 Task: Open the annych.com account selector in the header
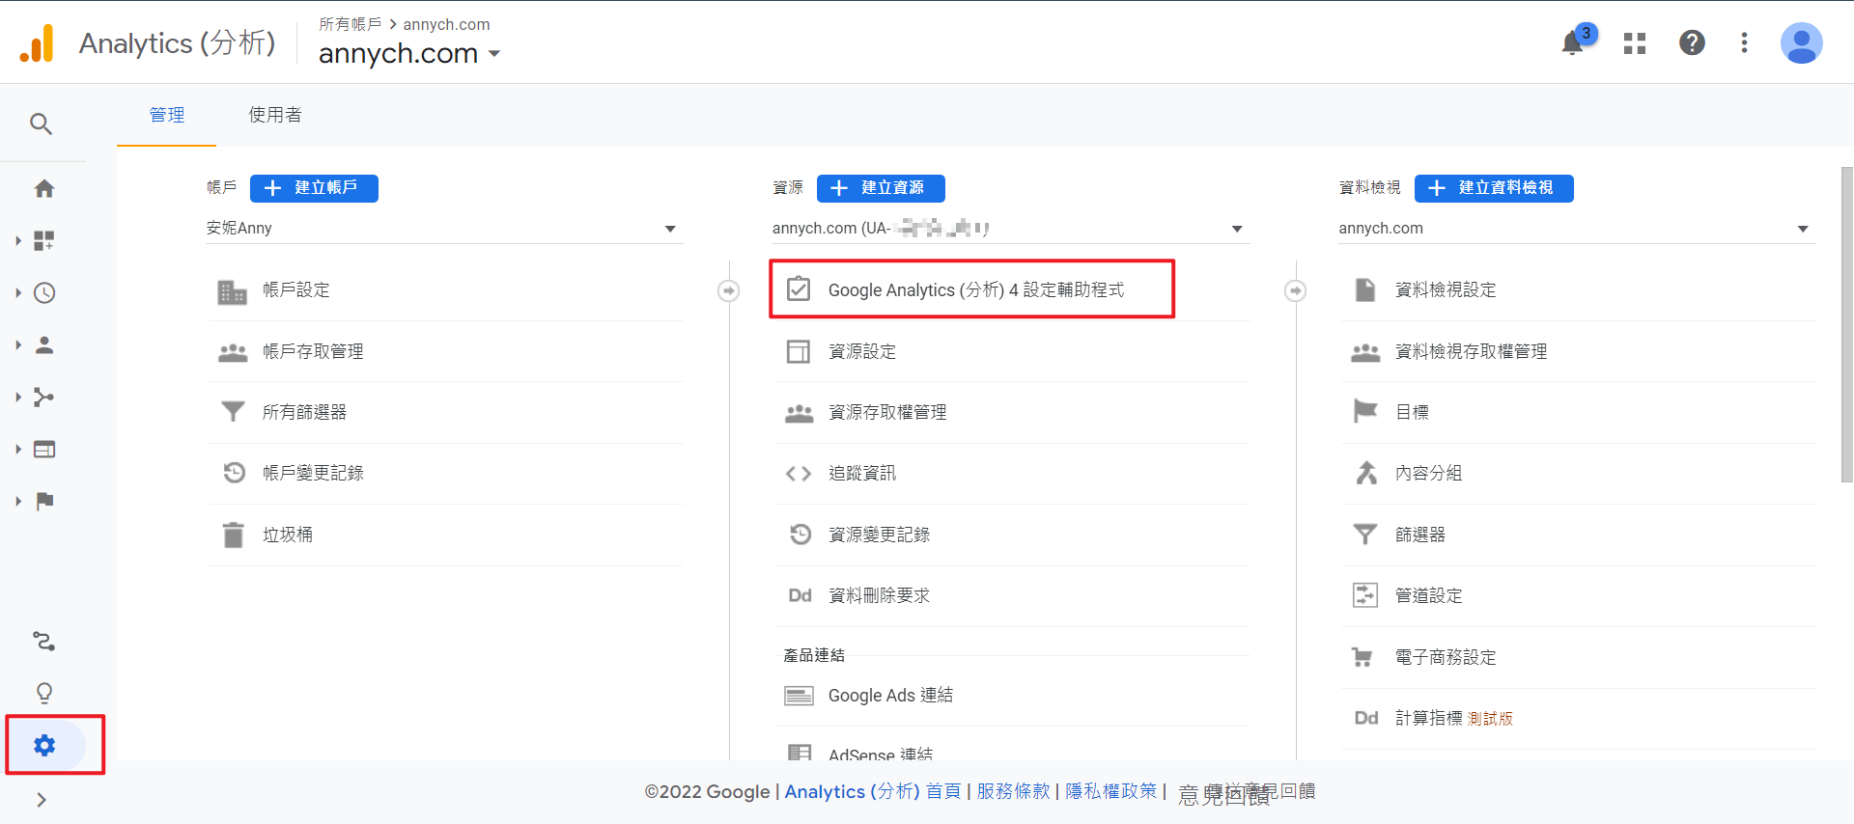click(x=409, y=53)
